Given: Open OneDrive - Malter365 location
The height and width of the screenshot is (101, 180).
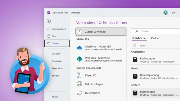Looking at the screenshot, I should point(98,47).
